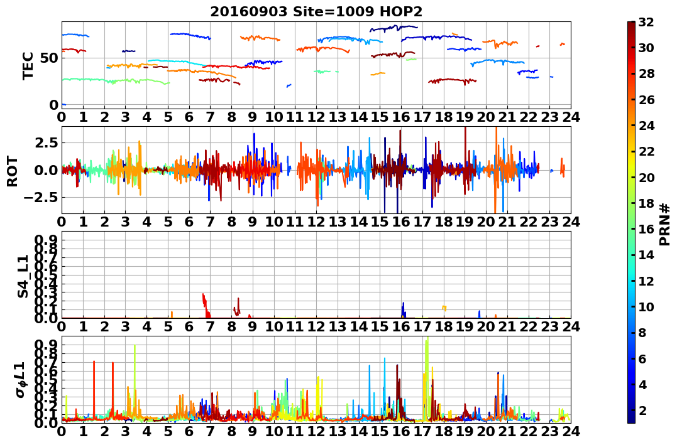
Task: Click the colorbar tick label 16
Action: (646, 229)
